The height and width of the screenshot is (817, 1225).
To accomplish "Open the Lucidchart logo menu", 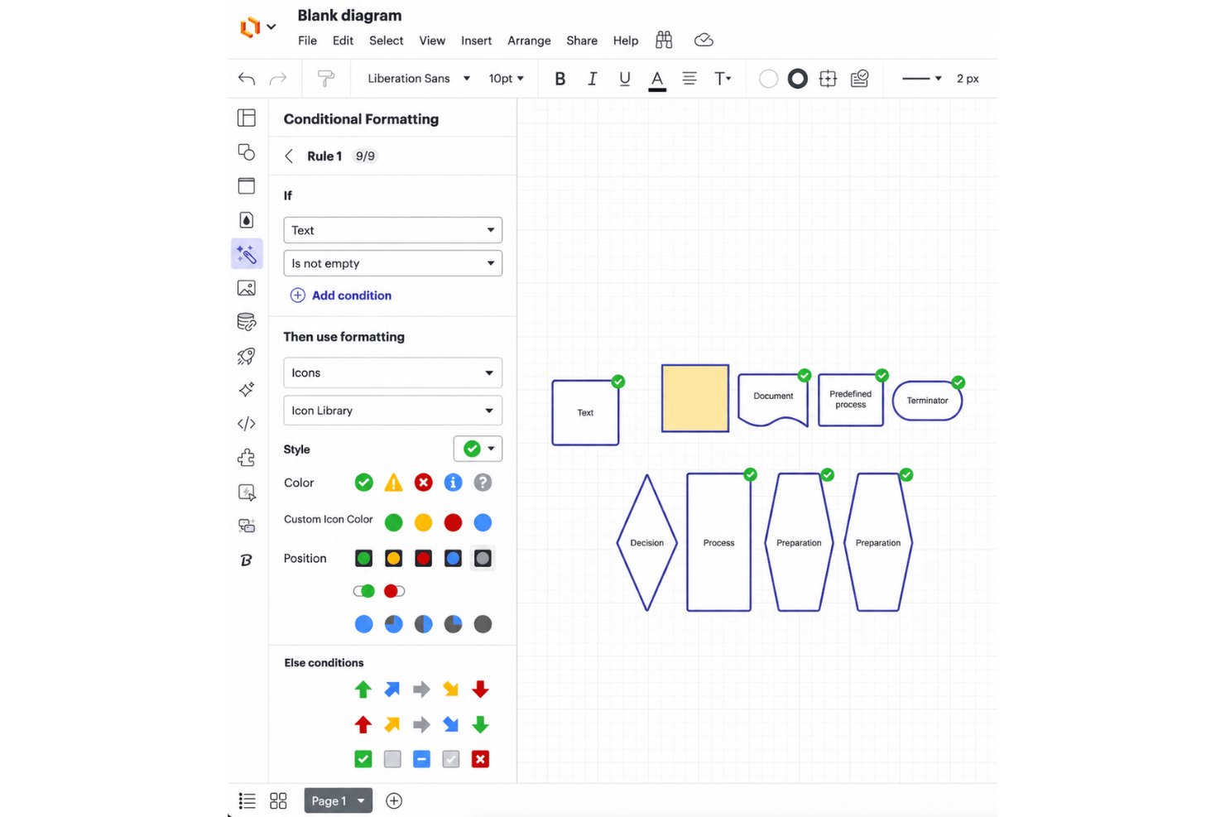I will [x=257, y=27].
